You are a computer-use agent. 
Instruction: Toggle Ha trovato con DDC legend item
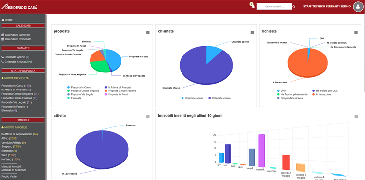click(x=325, y=91)
